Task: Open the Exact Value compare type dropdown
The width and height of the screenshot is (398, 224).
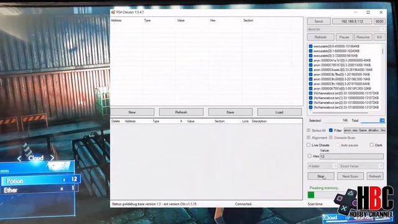Action: point(361,166)
